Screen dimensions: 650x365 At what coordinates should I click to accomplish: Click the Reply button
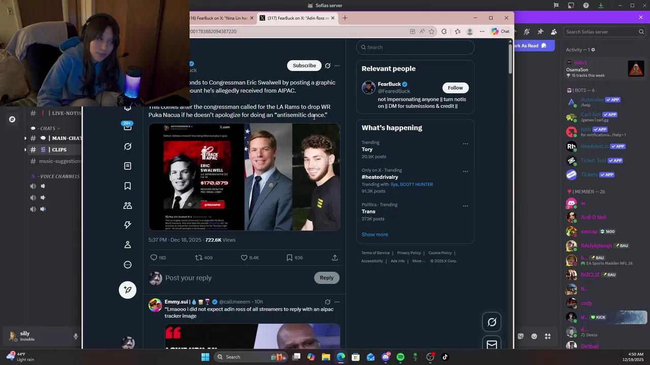(327, 278)
